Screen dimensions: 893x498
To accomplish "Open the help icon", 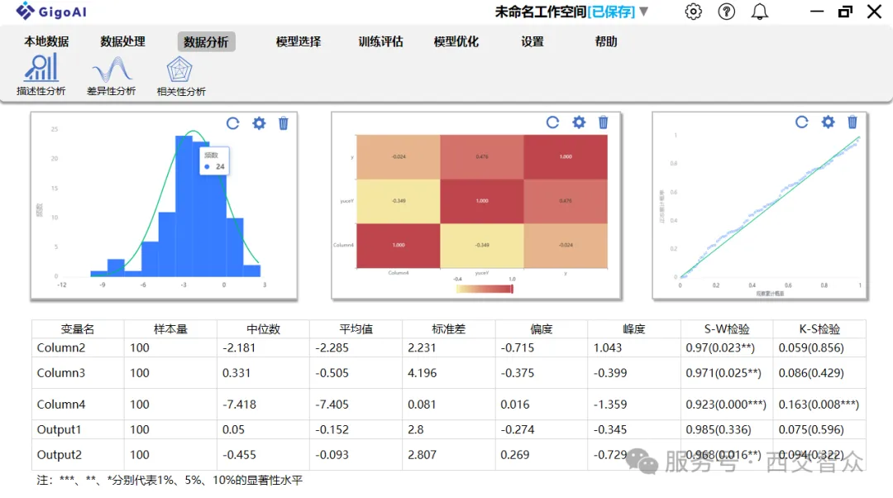I will point(726,12).
